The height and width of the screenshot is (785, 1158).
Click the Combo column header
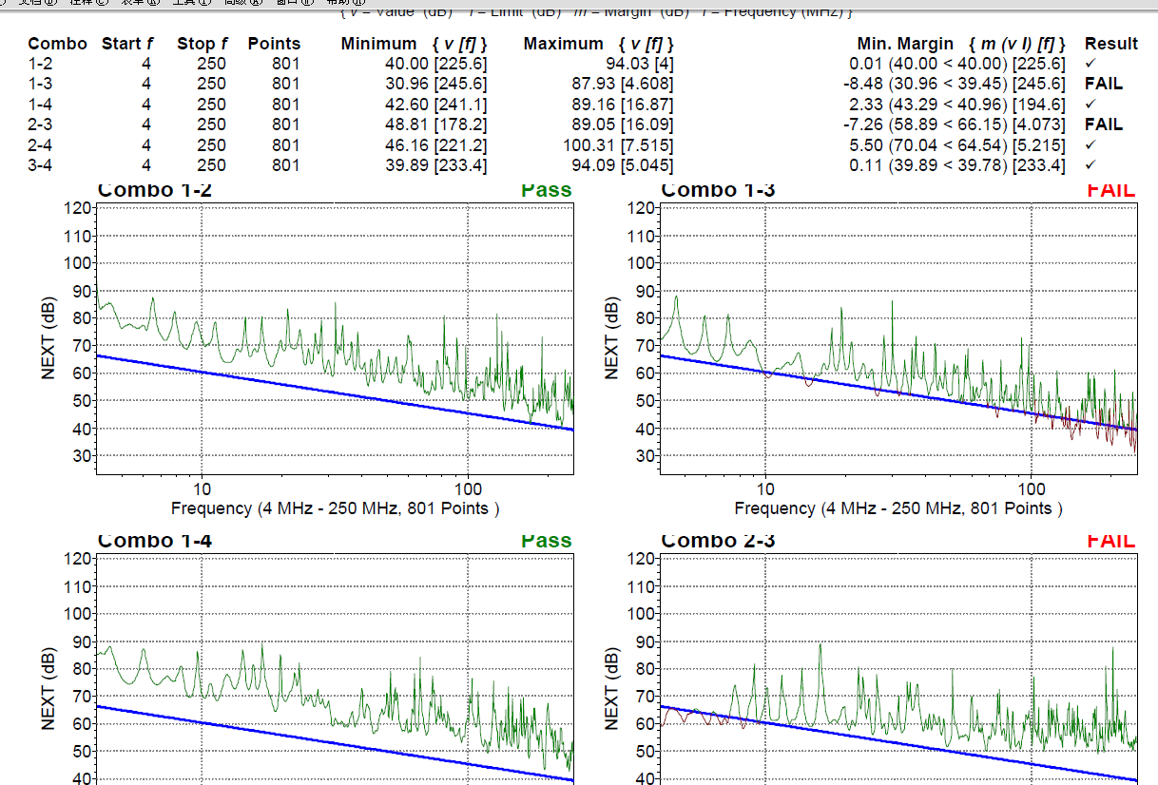[57, 44]
